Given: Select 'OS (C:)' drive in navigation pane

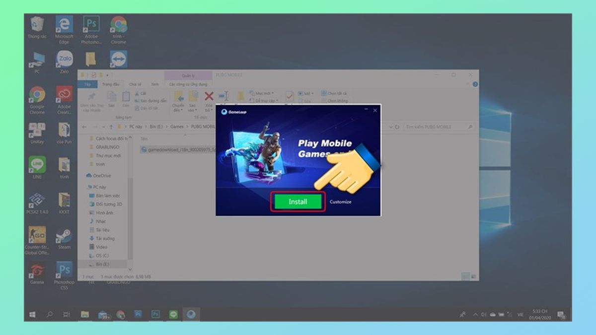Looking at the screenshot, I should (x=99, y=255).
